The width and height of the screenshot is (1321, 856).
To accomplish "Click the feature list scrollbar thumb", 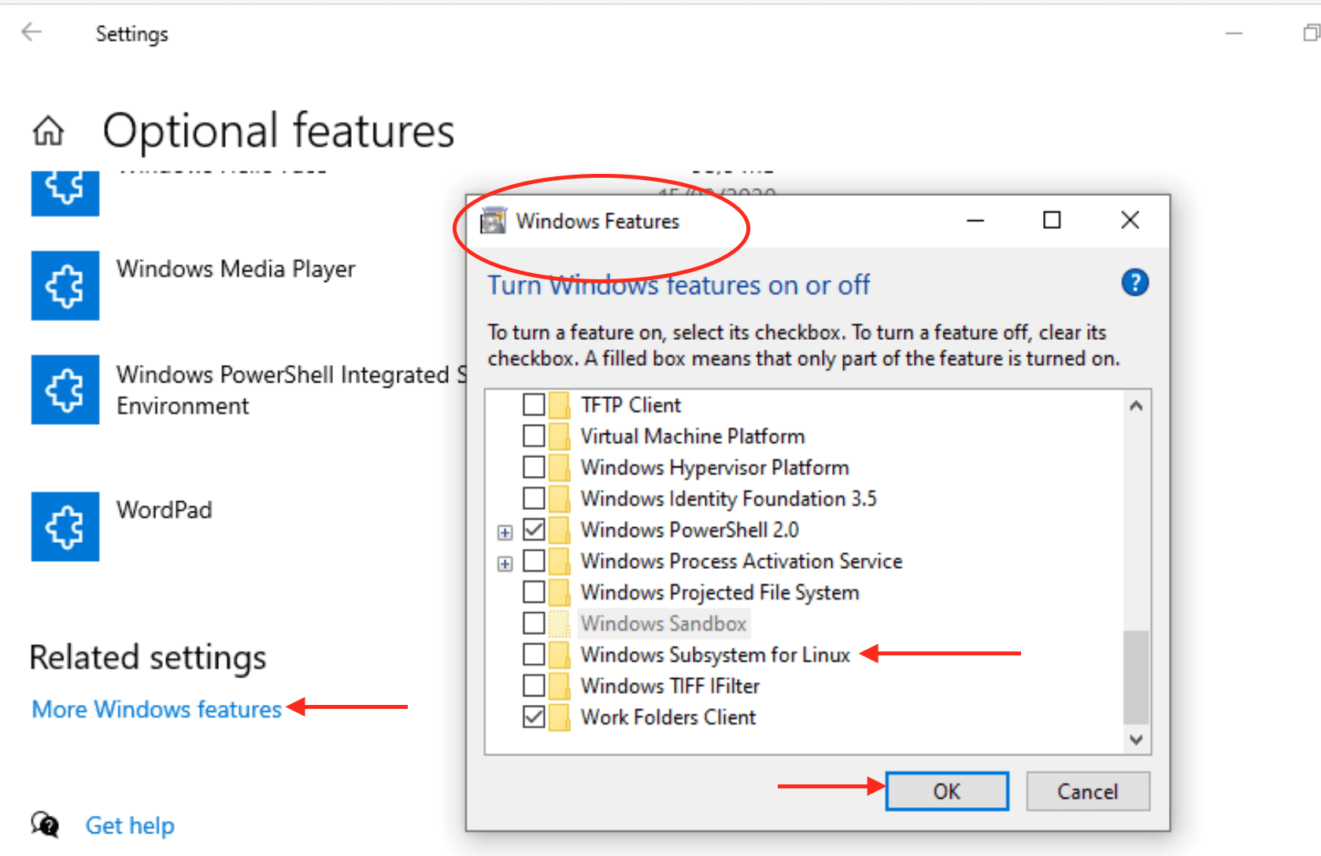I will [x=1135, y=677].
